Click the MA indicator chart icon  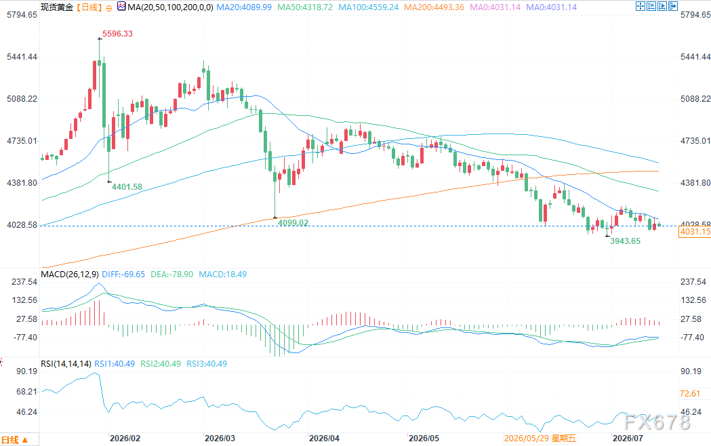pos(121,6)
